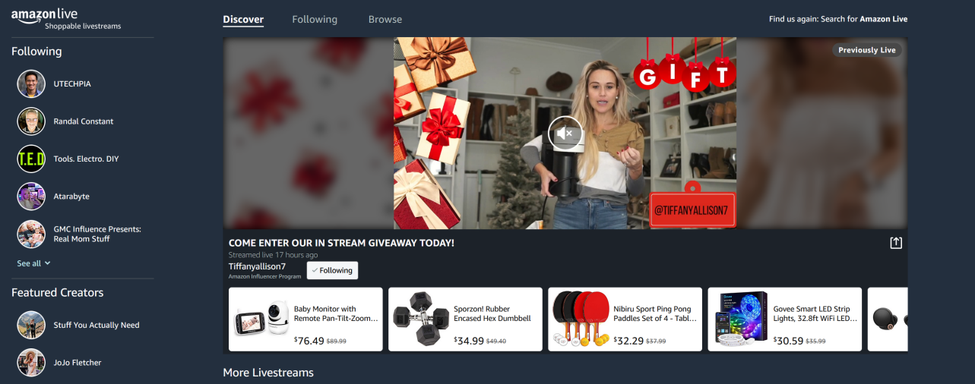Open the baby monitor product image

263,319
